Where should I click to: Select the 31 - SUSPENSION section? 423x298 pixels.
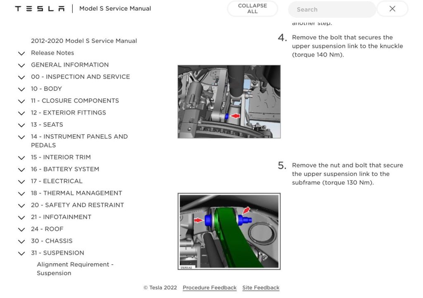(57, 253)
